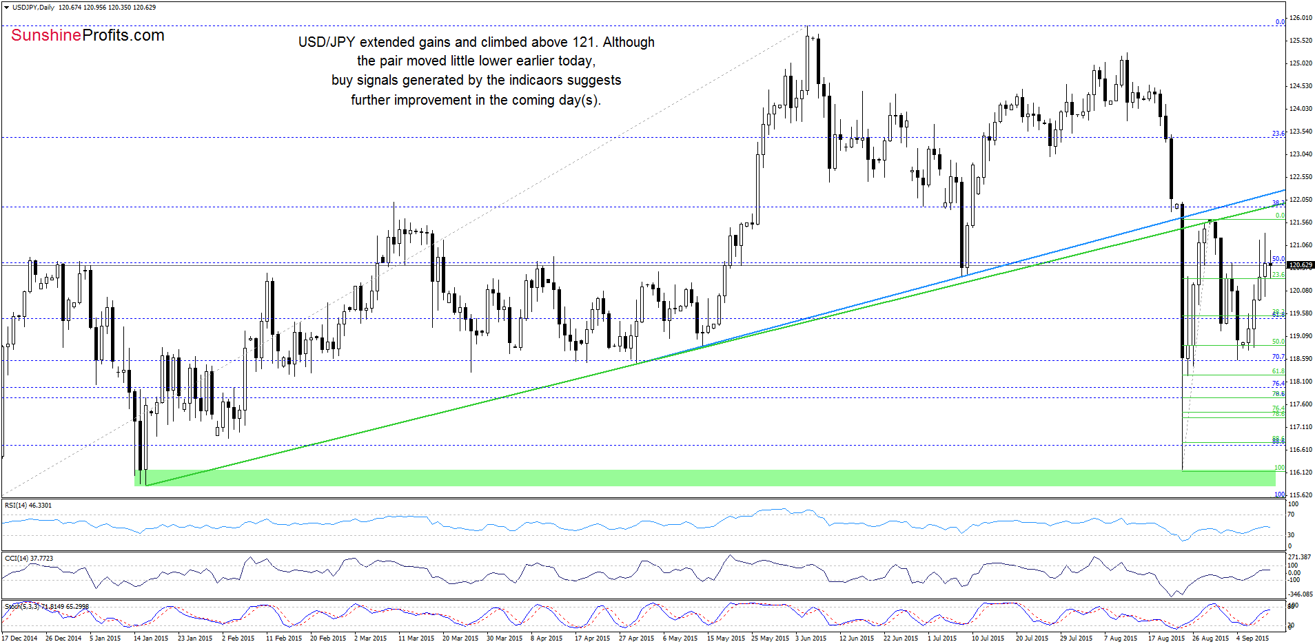The image size is (1315, 644).
Task: Click the 29 Jul 2015 date label
Action: click(1076, 638)
